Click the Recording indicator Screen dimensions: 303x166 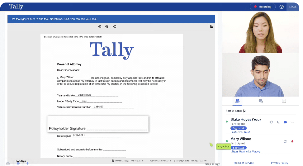[263, 7]
